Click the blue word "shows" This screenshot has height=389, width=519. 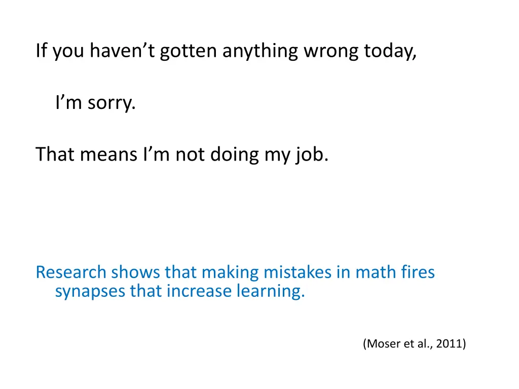[x=135, y=272]
